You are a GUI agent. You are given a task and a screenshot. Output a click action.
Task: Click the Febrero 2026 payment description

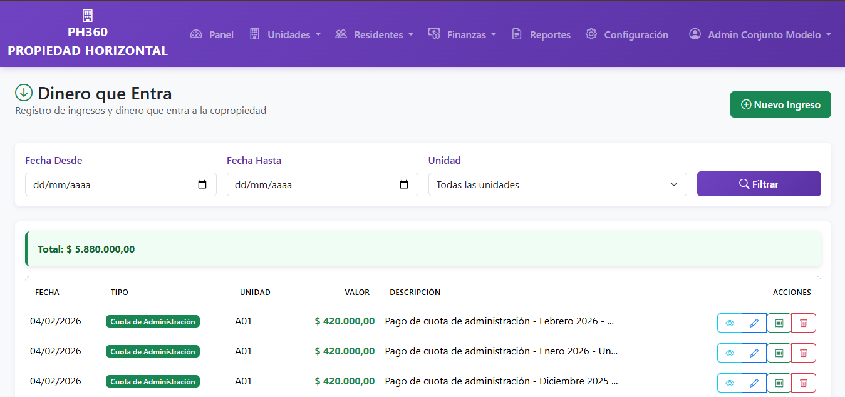(x=499, y=321)
